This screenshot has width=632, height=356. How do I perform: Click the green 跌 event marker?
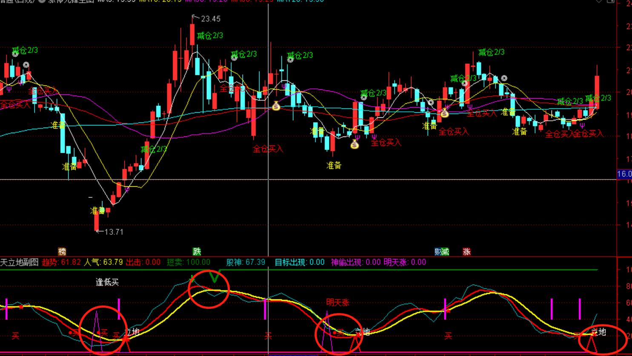point(197,252)
